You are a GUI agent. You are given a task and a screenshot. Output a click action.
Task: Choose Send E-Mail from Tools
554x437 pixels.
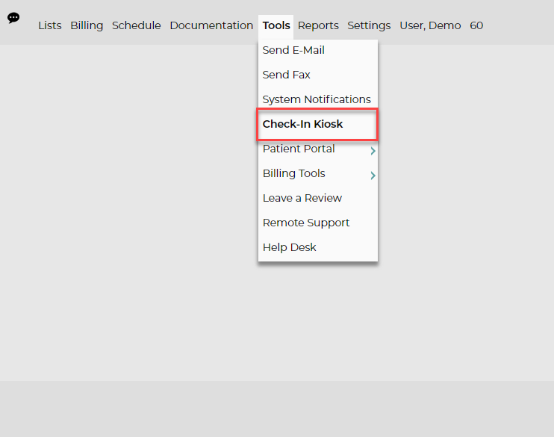tap(317, 50)
